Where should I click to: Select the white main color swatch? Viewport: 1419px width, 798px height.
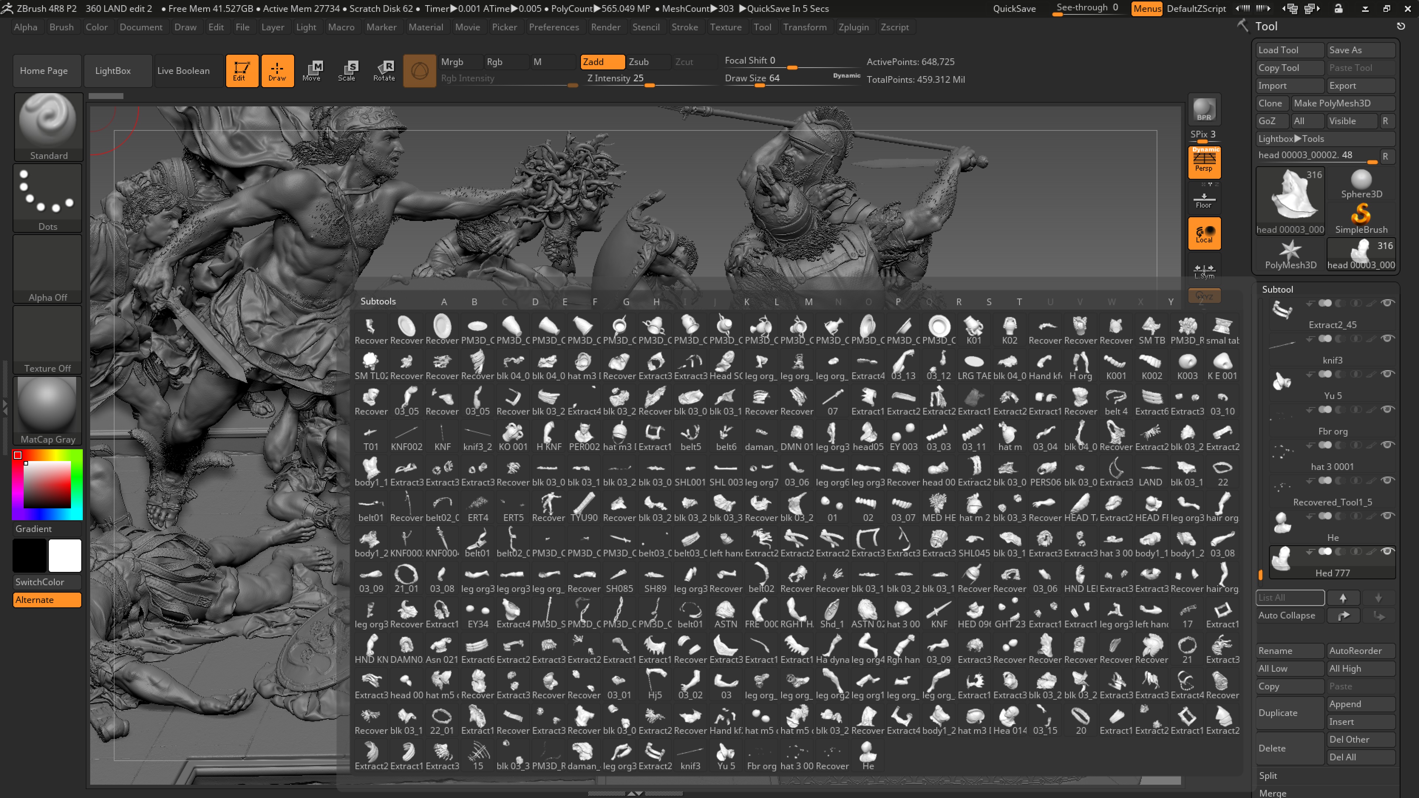coord(65,555)
